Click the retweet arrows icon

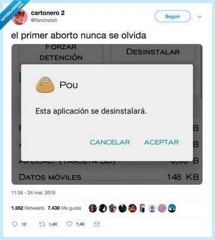click(42, 224)
